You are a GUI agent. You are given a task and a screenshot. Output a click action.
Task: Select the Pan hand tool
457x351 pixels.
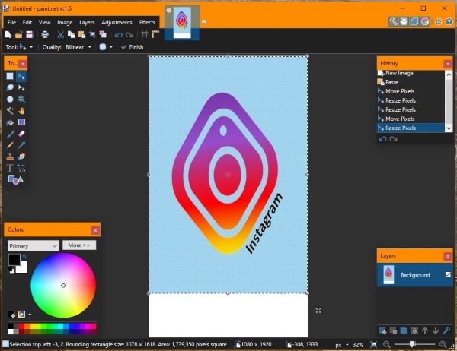21,110
